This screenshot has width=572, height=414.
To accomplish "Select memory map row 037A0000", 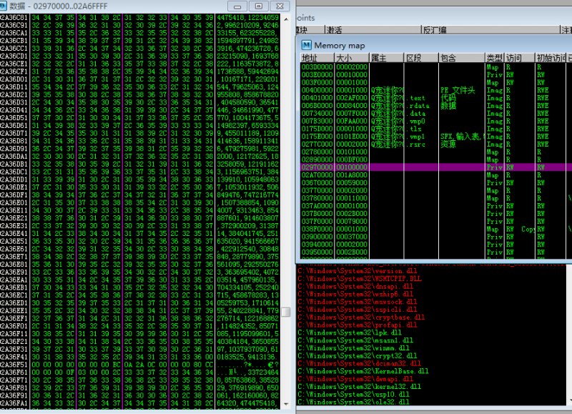I will 436,206.
